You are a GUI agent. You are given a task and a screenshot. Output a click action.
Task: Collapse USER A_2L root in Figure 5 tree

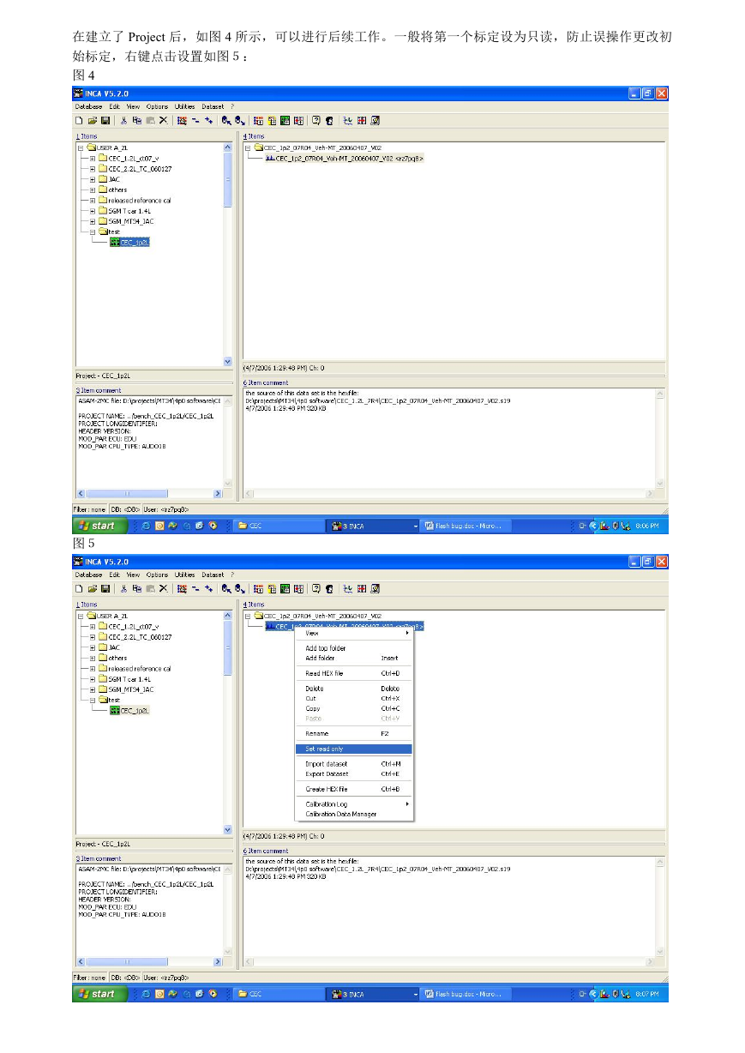(x=81, y=616)
